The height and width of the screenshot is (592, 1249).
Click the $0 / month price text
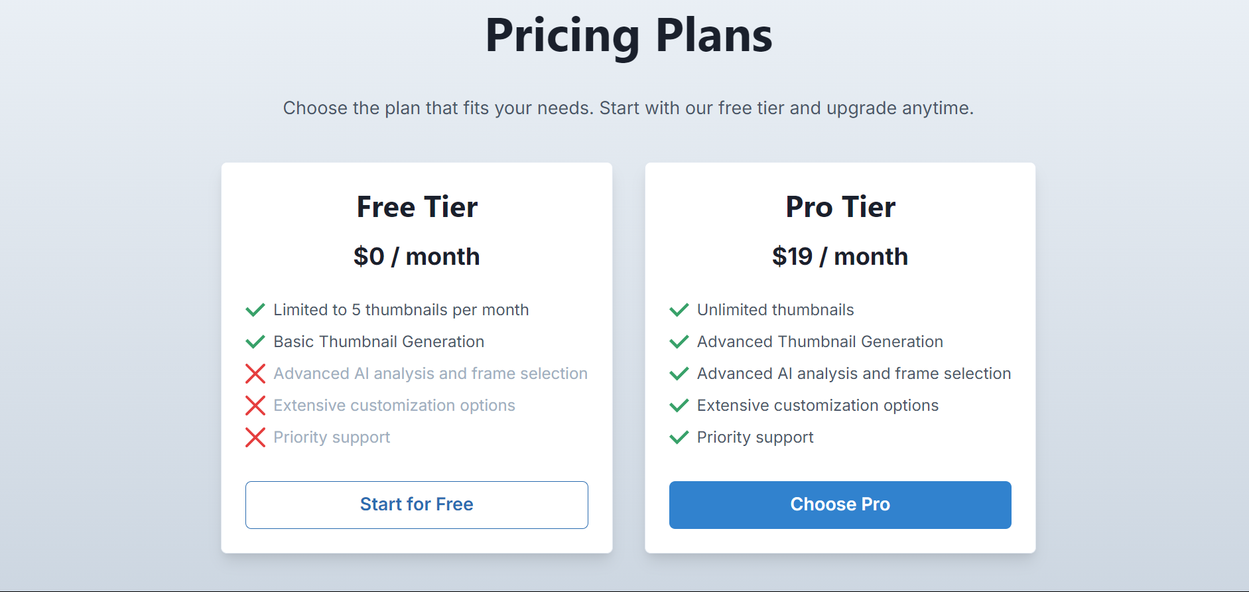point(417,256)
